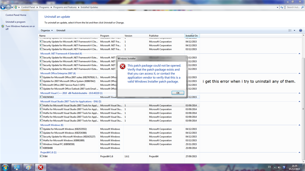This screenshot has height=171, width=305.
Task: Select Update for 2007 Microsoft Office System (KB967642)
Action: coord(119,81)
